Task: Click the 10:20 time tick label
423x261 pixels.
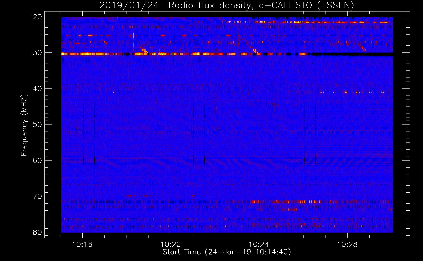Action: [171, 245]
